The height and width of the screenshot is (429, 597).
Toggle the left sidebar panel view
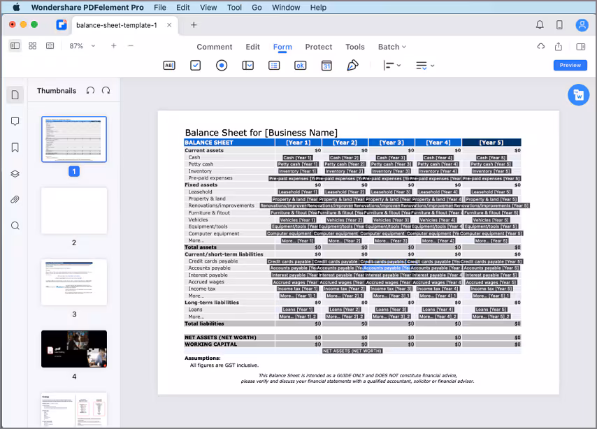tap(15, 46)
